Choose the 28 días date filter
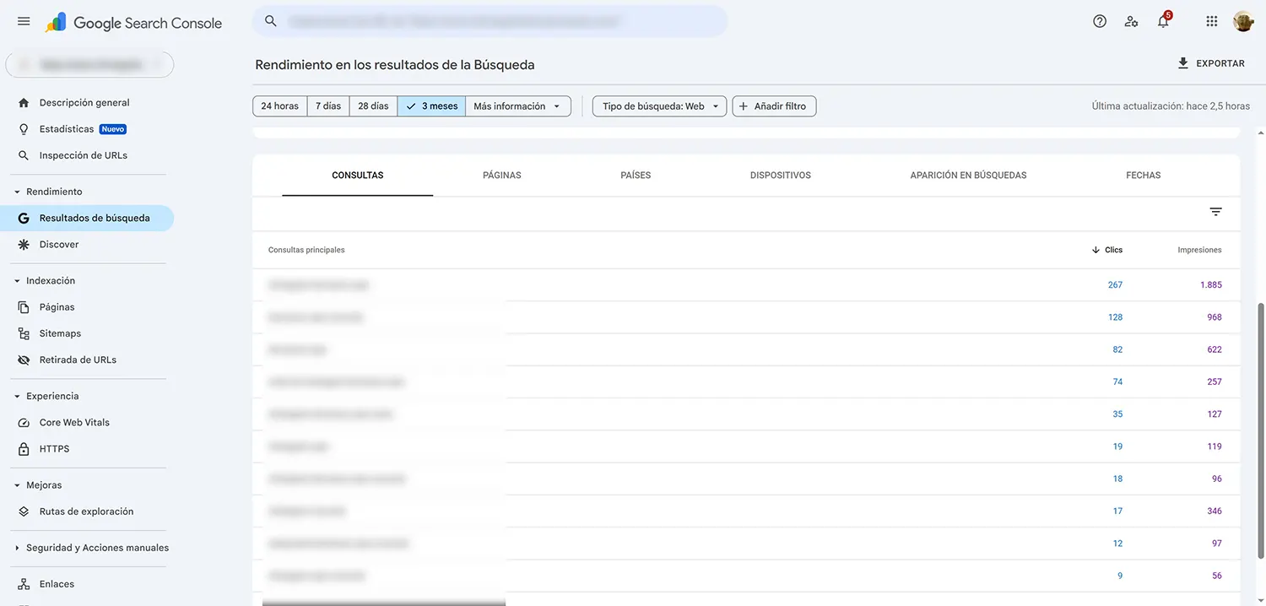 (x=372, y=106)
